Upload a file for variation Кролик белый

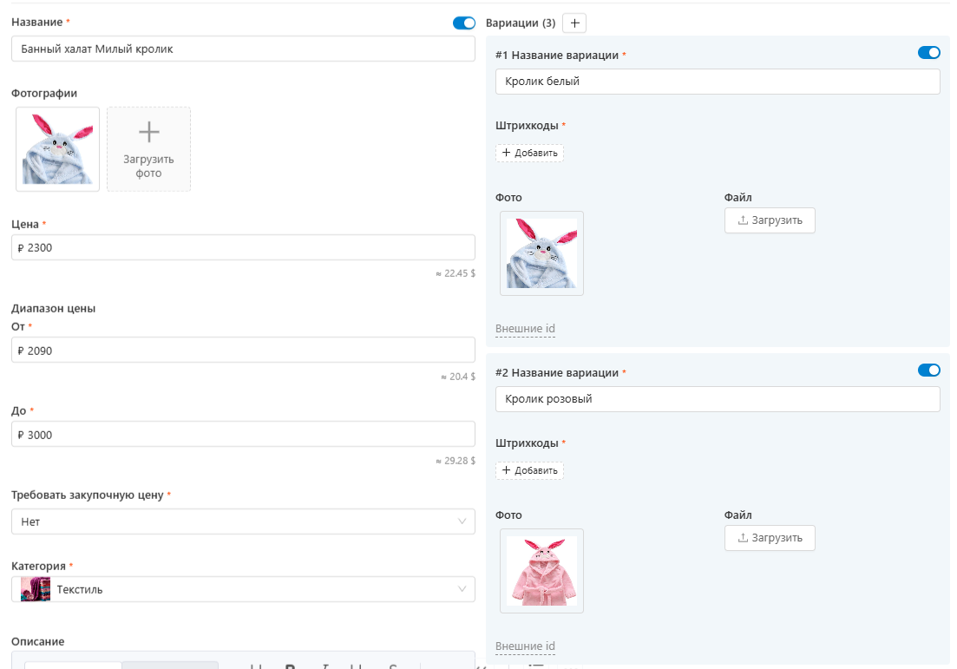(x=769, y=220)
